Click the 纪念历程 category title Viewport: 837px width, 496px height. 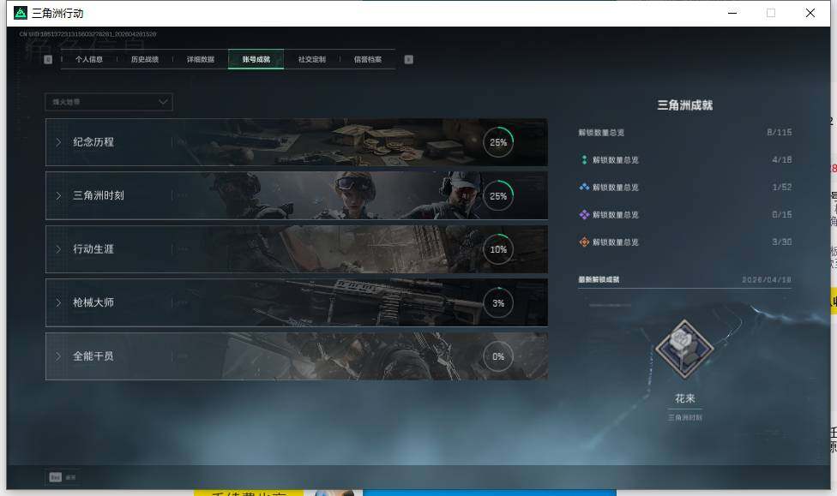pos(93,142)
